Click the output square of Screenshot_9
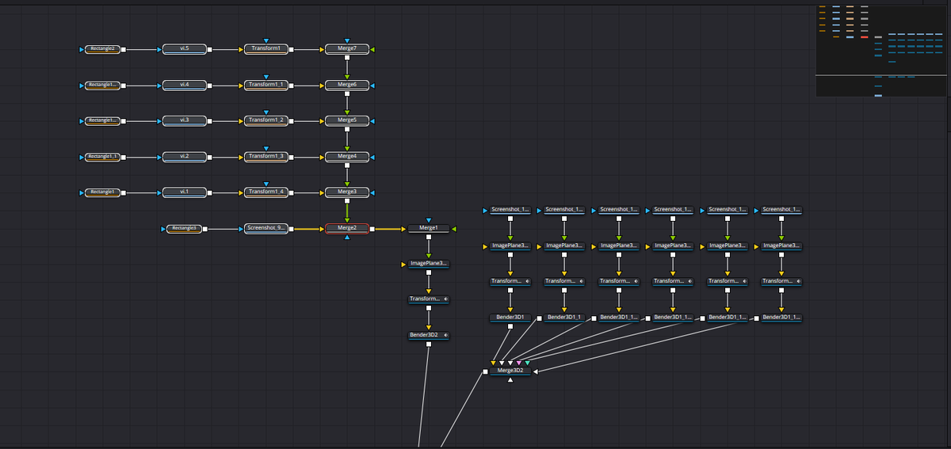Screen dimensions: 951x449 click(292, 229)
